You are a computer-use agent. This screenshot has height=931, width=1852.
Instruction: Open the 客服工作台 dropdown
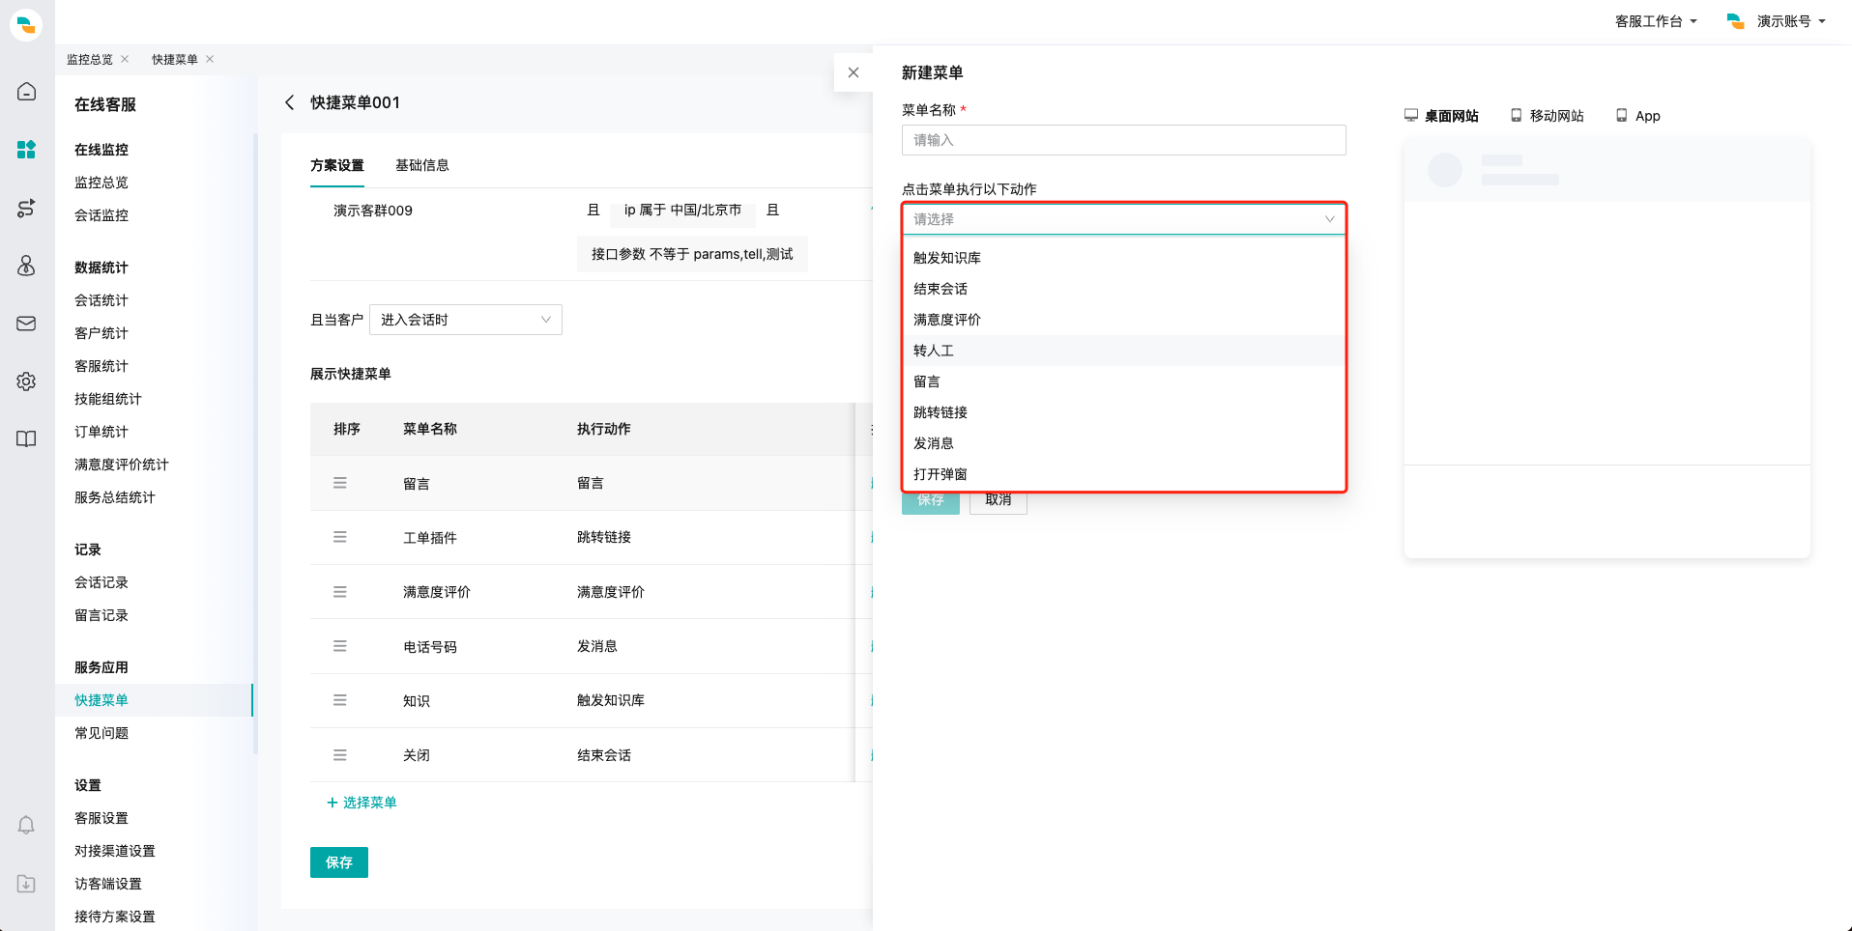(x=1656, y=21)
